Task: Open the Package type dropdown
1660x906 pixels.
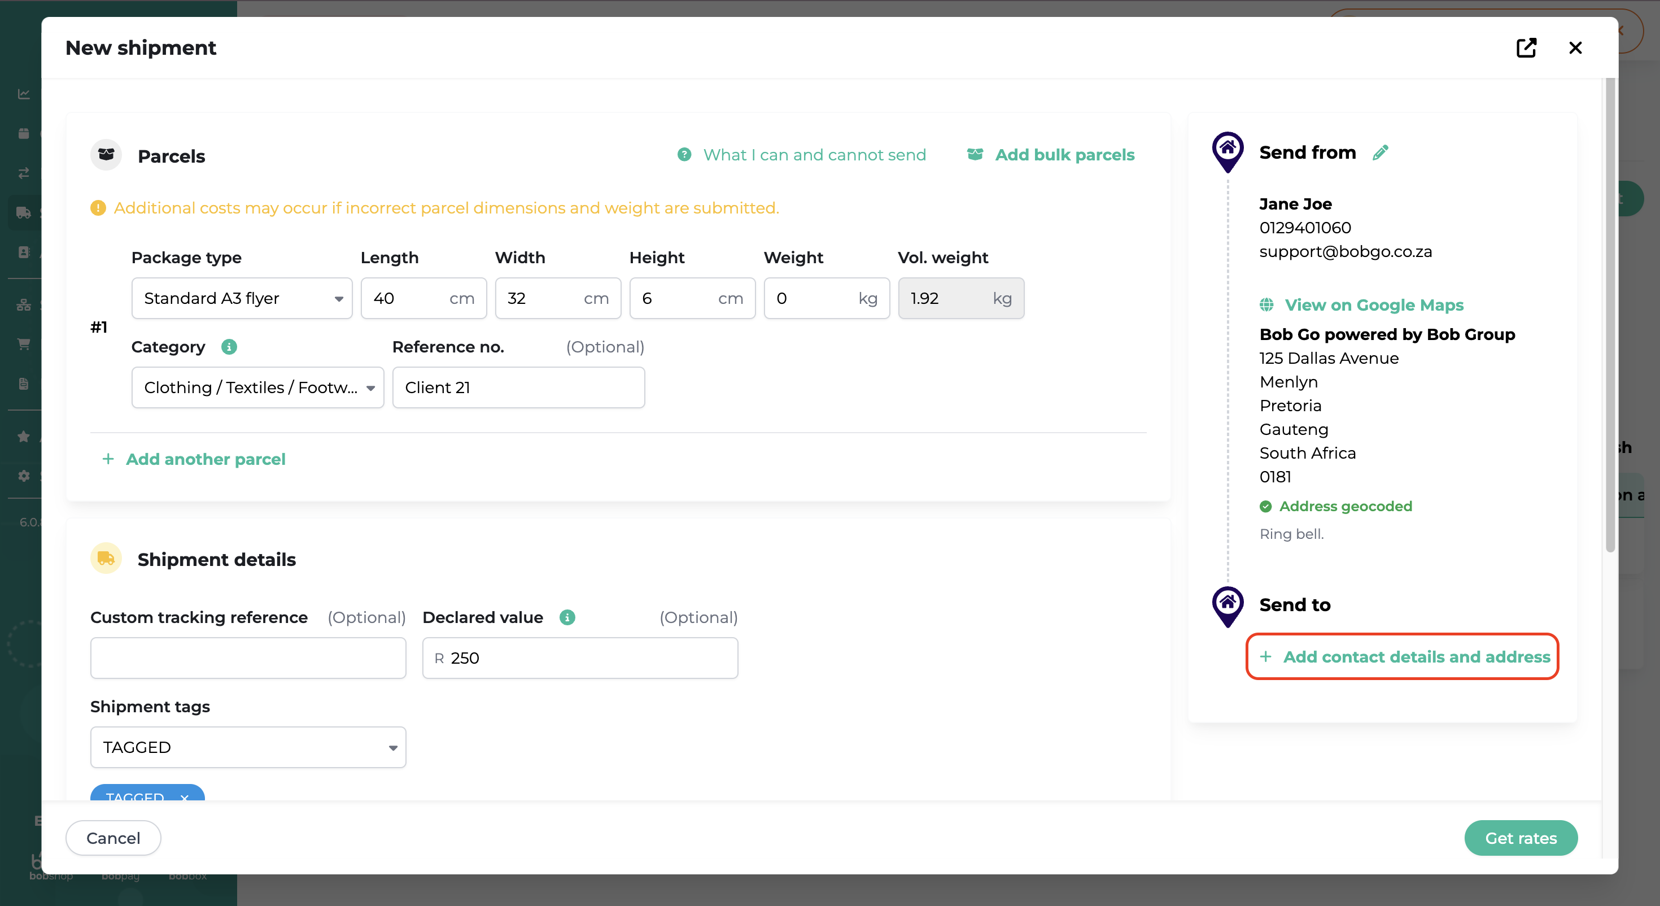Action: (x=242, y=298)
